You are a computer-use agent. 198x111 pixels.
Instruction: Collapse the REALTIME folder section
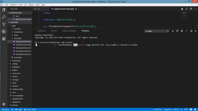tap(20, 23)
